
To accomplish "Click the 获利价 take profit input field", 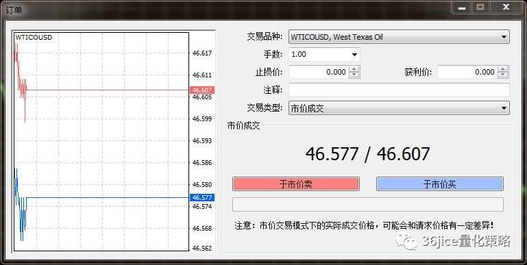I will point(467,72).
